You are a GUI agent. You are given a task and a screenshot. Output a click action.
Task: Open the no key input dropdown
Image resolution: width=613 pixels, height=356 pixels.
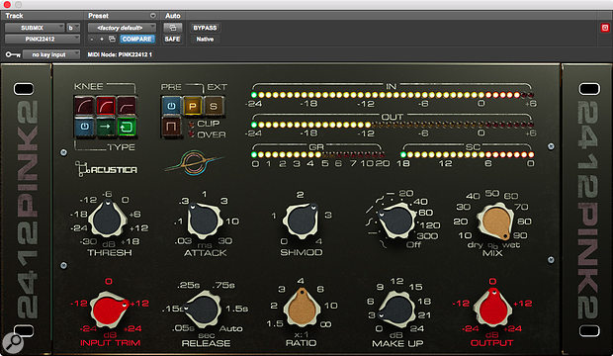point(51,54)
